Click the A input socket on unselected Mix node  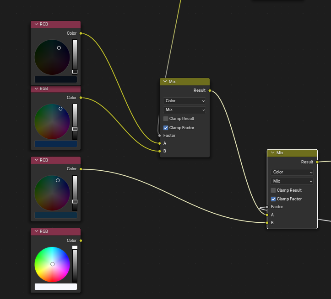(160, 143)
